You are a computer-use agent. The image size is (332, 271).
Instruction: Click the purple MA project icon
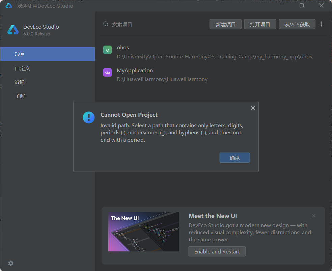tap(107, 73)
